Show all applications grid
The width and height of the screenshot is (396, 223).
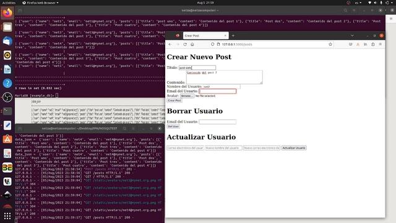7,216
